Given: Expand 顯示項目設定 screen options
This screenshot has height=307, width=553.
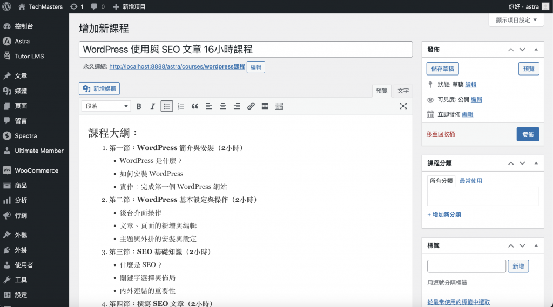Looking at the screenshot, I should [516, 20].
